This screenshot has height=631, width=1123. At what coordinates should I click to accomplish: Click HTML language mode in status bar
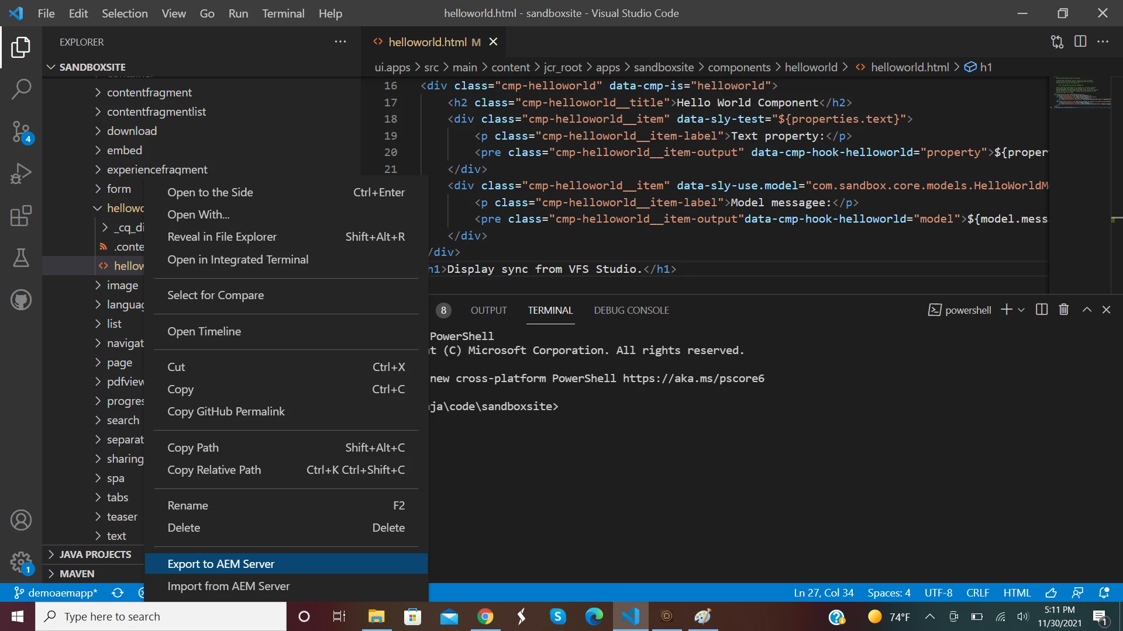[x=1017, y=592]
